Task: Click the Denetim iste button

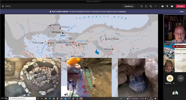Action: point(129,6)
